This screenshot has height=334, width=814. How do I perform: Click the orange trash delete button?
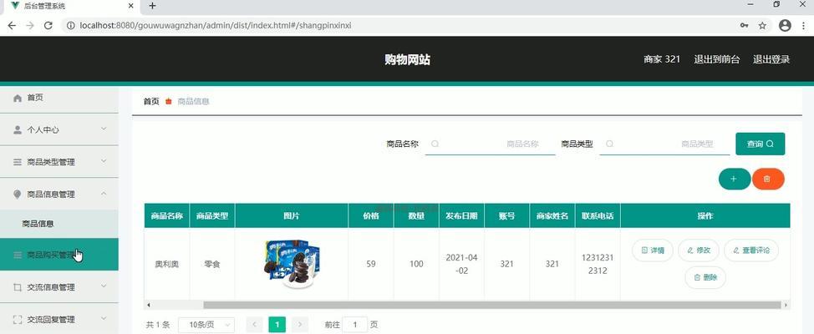(768, 179)
